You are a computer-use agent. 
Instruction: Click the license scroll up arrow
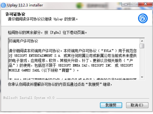pos(142,41)
